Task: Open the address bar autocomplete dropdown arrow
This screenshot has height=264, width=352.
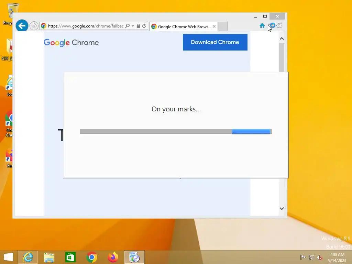Action: (x=133, y=26)
